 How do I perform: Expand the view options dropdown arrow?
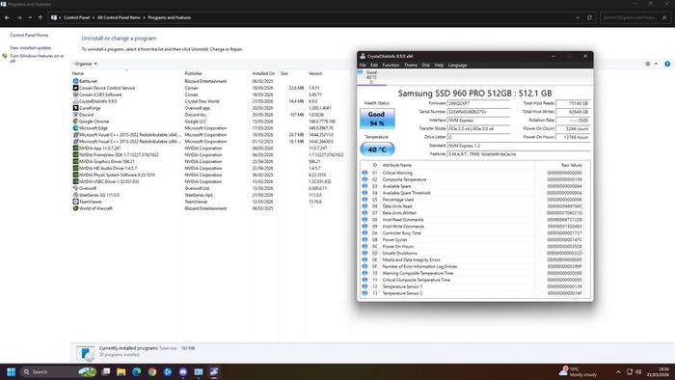pos(656,64)
